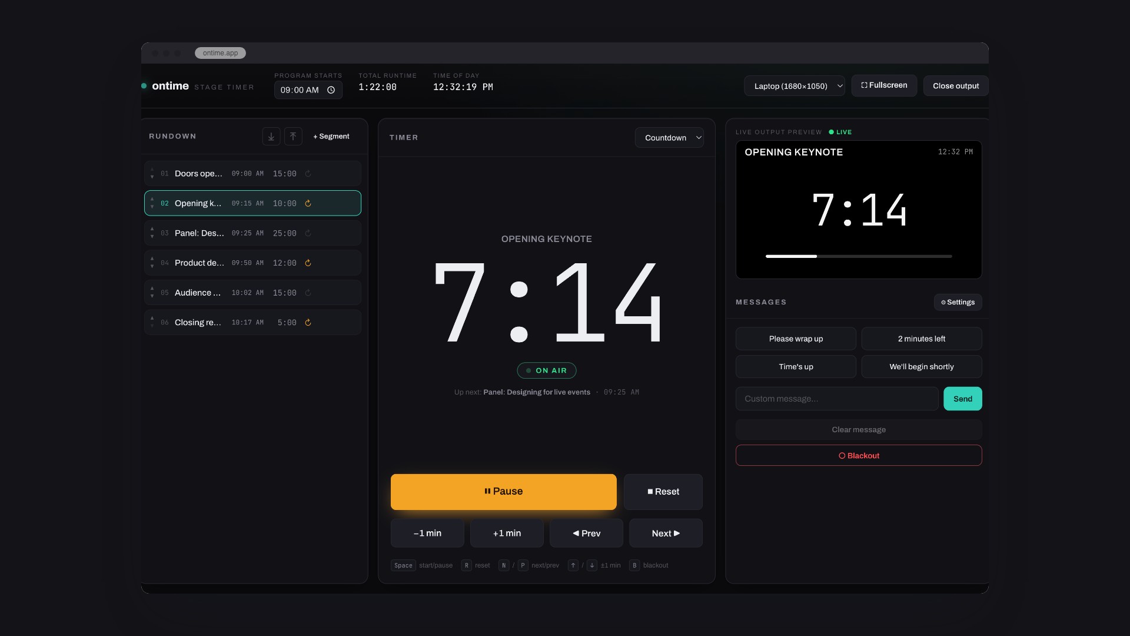Go to previous segment with Prev
The width and height of the screenshot is (1130, 636).
click(x=586, y=534)
